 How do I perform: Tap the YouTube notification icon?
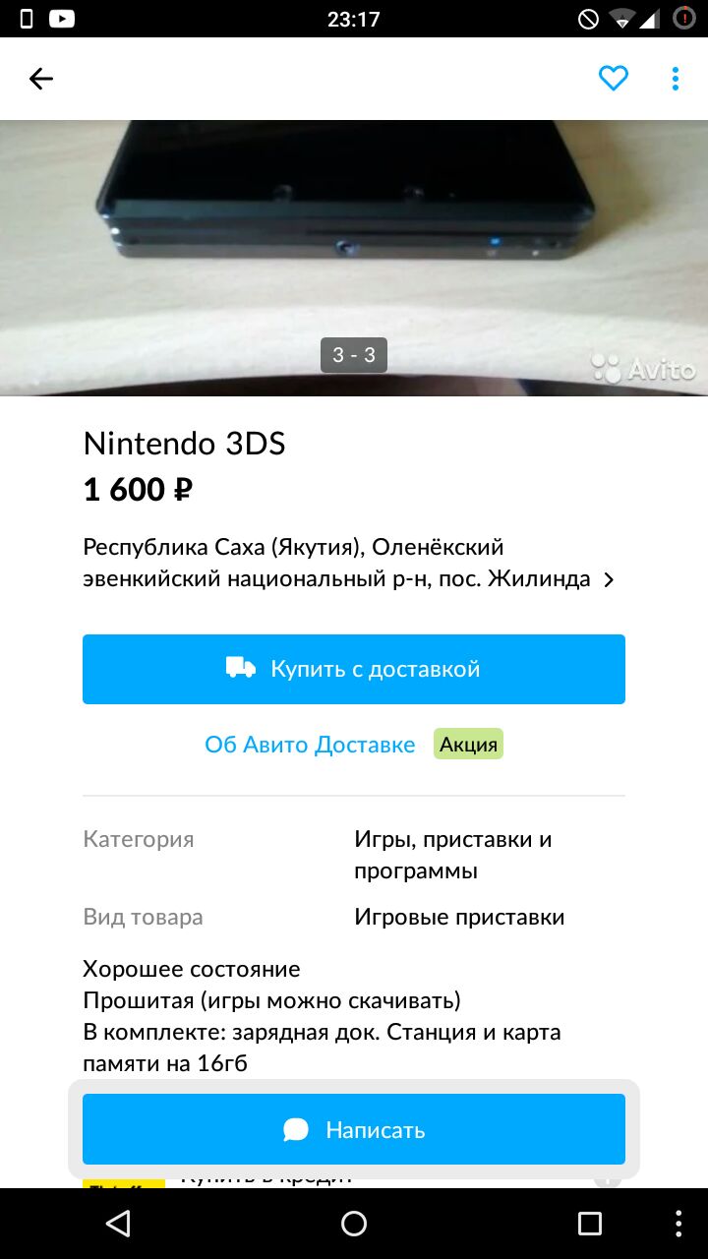(x=62, y=18)
